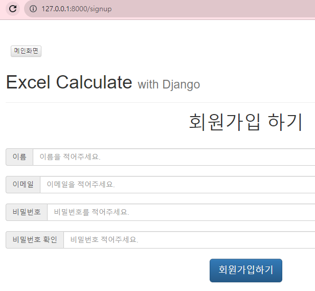This screenshot has height=291, width=315.
Task: Click the 비밀번호 field label
Action: [27, 212]
